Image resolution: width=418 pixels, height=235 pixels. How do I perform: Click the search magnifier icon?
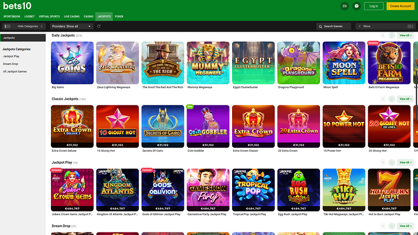tap(320, 26)
